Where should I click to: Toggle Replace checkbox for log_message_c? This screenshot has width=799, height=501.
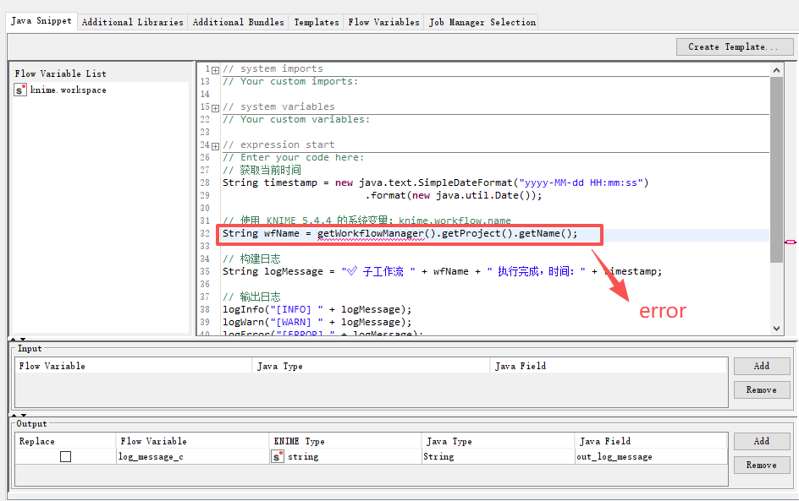pos(65,456)
